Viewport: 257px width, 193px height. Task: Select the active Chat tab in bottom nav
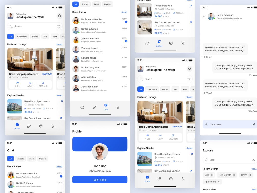(106, 107)
